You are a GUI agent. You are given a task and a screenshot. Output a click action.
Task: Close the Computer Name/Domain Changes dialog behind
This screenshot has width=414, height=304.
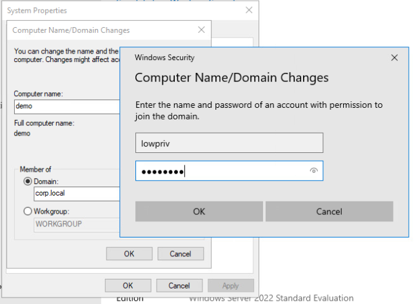click(202, 30)
